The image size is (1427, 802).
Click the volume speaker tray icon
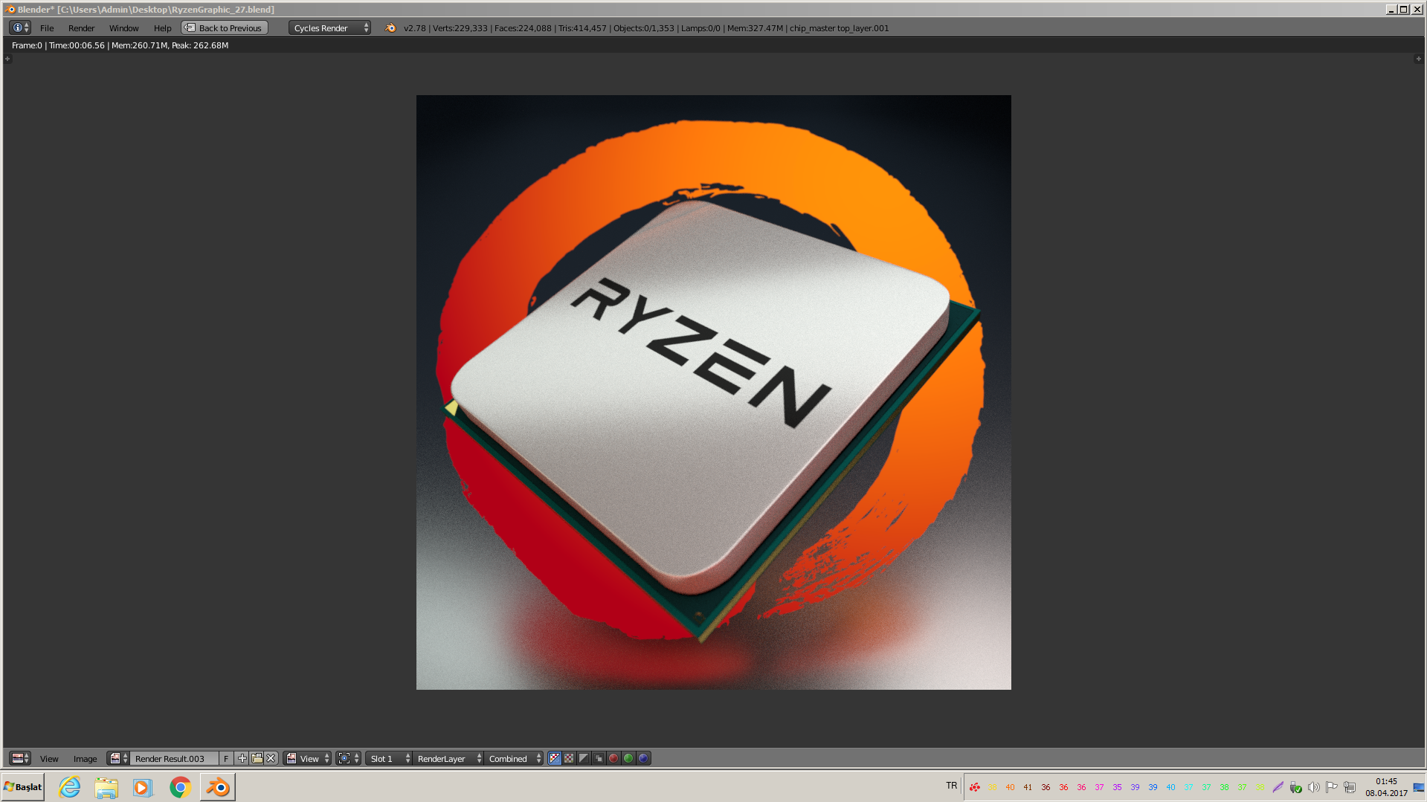(x=1313, y=787)
